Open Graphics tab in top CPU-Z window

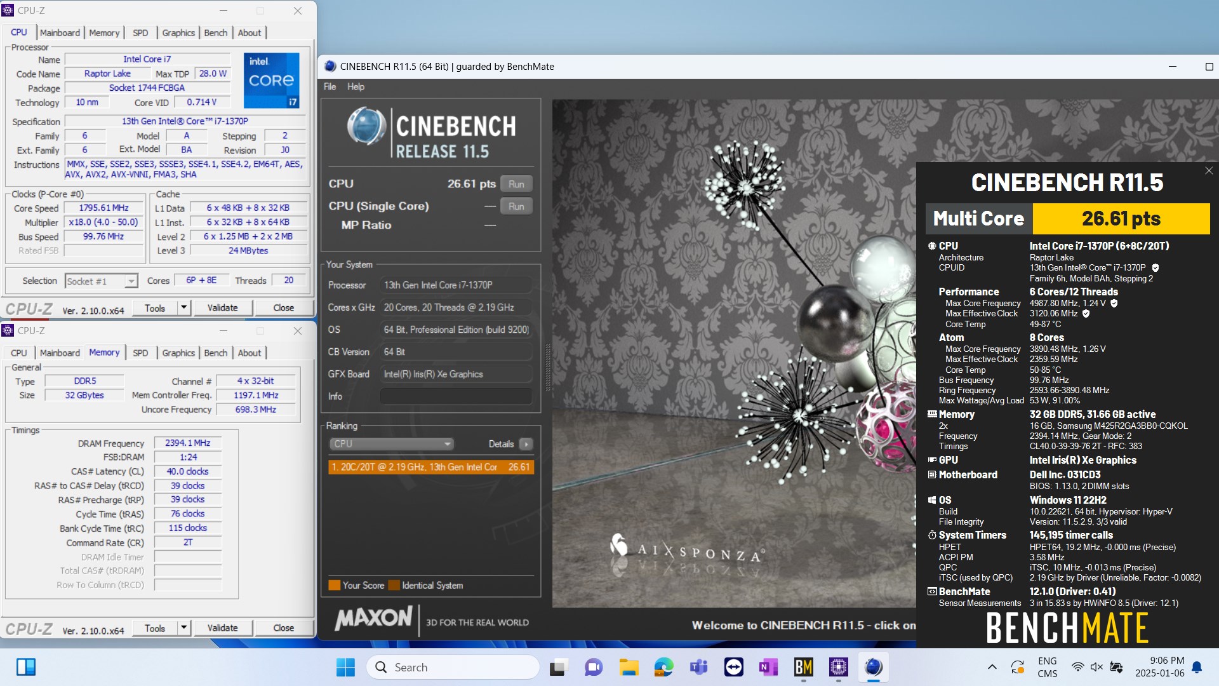point(178,33)
